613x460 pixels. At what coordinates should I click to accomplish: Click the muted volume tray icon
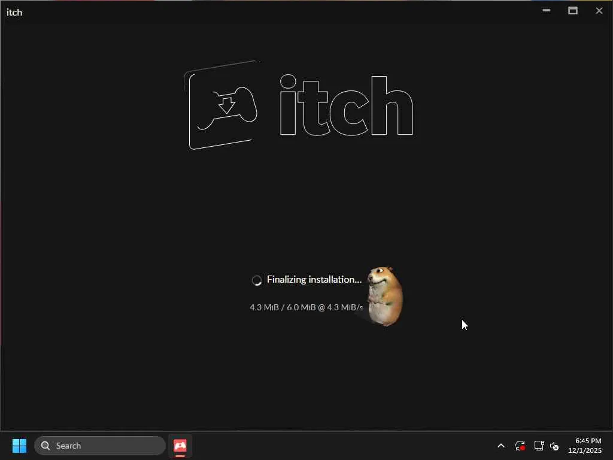(554, 446)
